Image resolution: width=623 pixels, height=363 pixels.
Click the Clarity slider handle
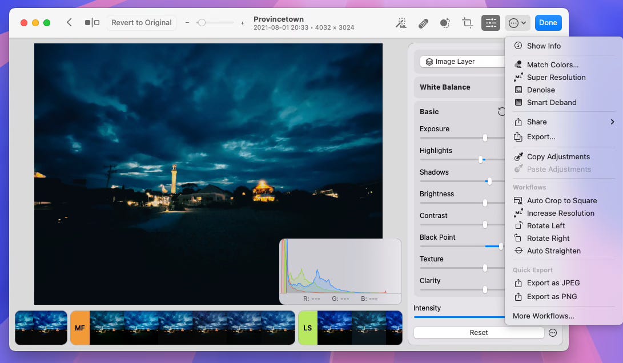coord(485,290)
